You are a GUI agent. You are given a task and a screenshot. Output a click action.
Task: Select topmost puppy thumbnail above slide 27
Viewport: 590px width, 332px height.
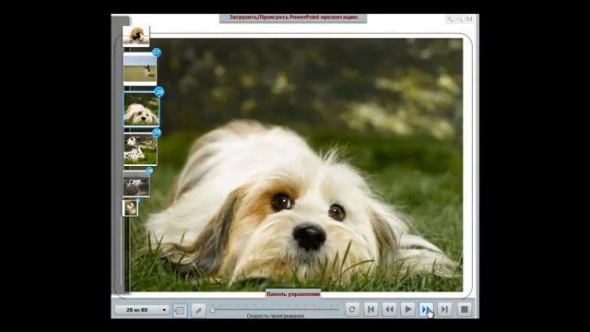pyautogui.click(x=136, y=36)
